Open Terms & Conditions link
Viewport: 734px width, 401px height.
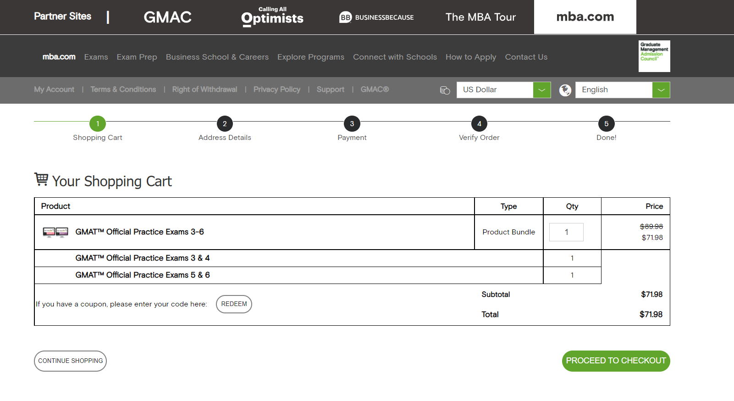[x=123, y=89]
